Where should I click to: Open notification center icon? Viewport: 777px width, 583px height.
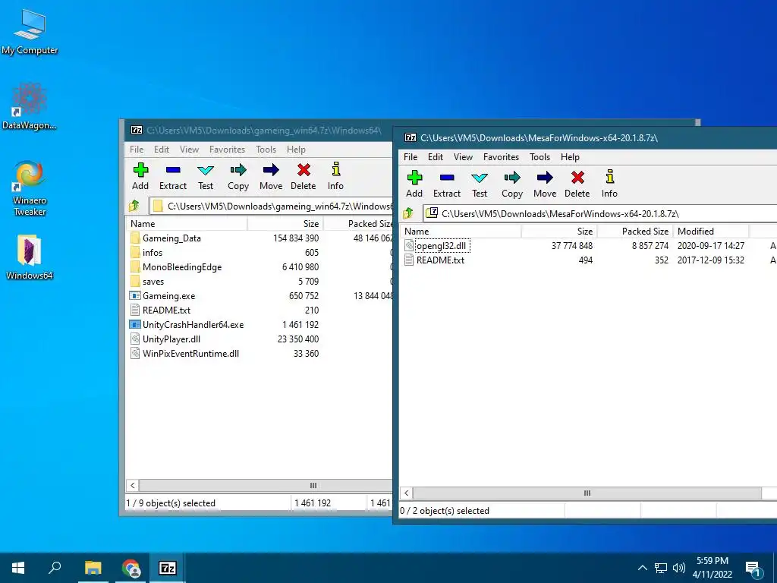[x=753, y=569]
